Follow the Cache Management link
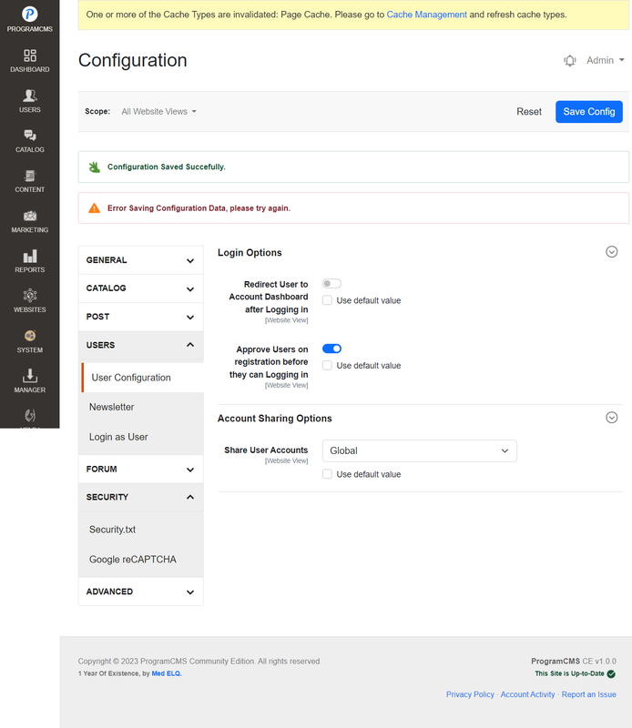Screen dimensions: 632x728 point(426,15)
